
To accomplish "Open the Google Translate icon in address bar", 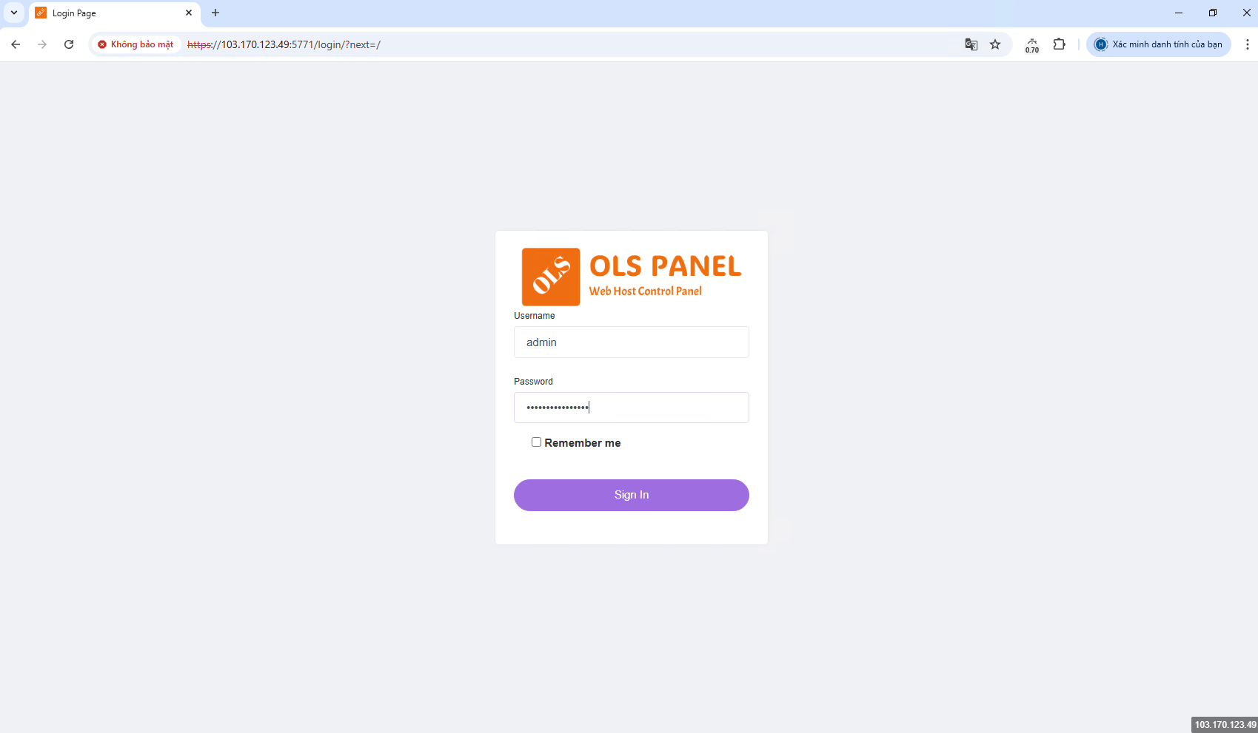I will (x=971, y=44).
